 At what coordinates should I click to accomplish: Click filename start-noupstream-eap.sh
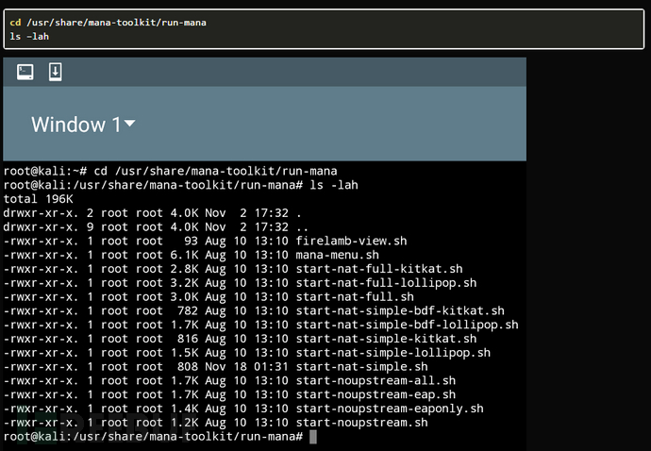376,394
